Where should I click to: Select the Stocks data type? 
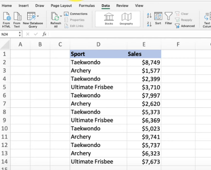pos(109,19)
